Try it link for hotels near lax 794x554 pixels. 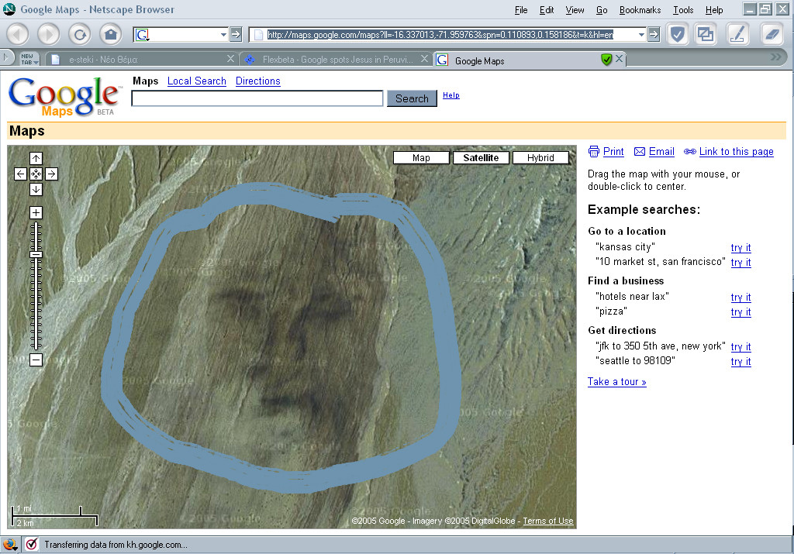(740, 297)
